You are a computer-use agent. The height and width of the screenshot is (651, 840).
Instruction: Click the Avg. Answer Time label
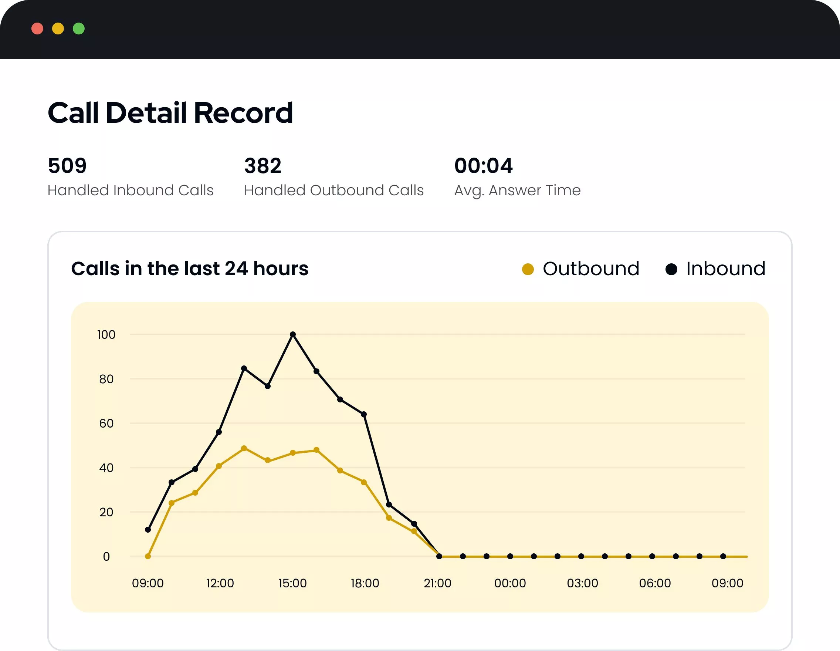tap(517, 190)
